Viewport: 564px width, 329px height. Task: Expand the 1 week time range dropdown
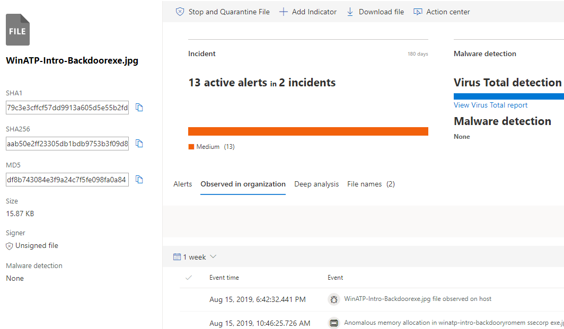point(213,257)
